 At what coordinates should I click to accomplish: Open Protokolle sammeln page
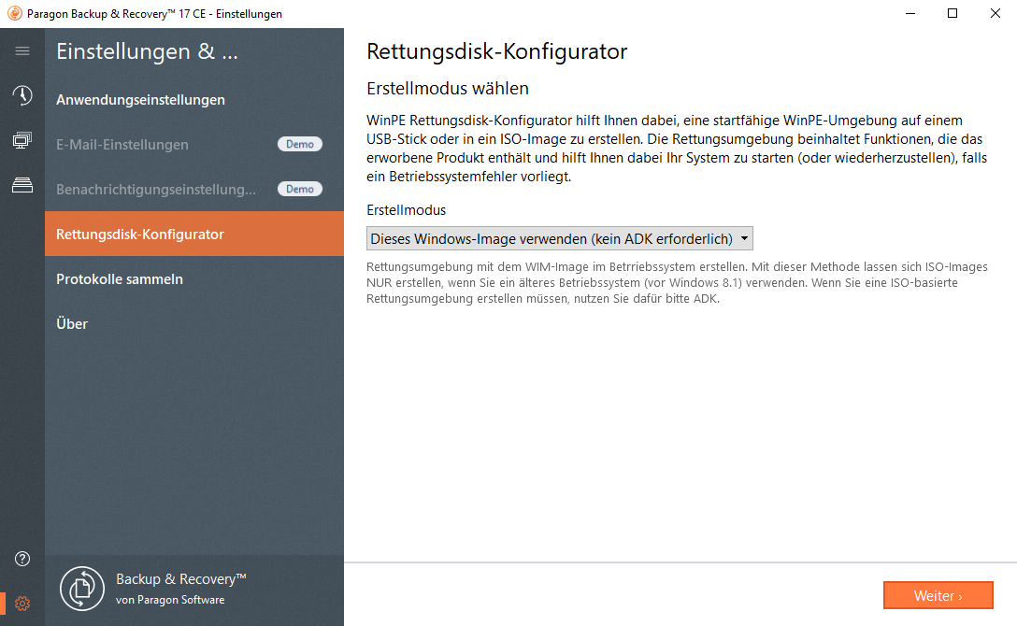point(193,278)
